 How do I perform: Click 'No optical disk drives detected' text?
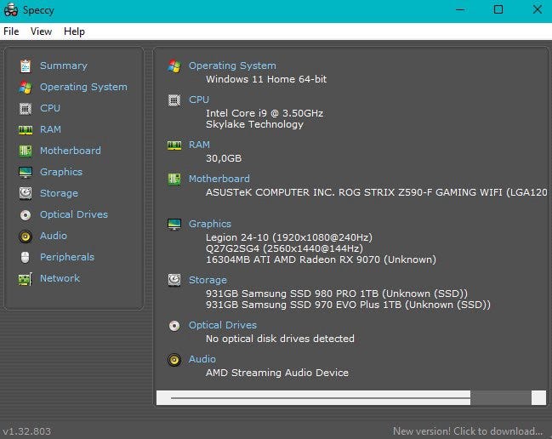click(280, 339)
